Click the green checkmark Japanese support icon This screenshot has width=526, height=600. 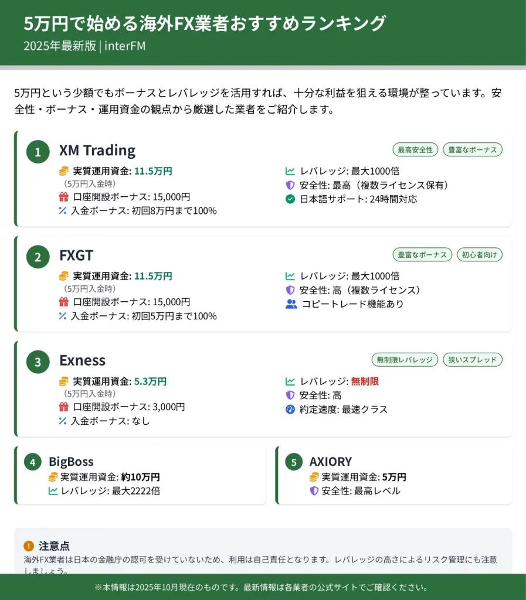290,199
